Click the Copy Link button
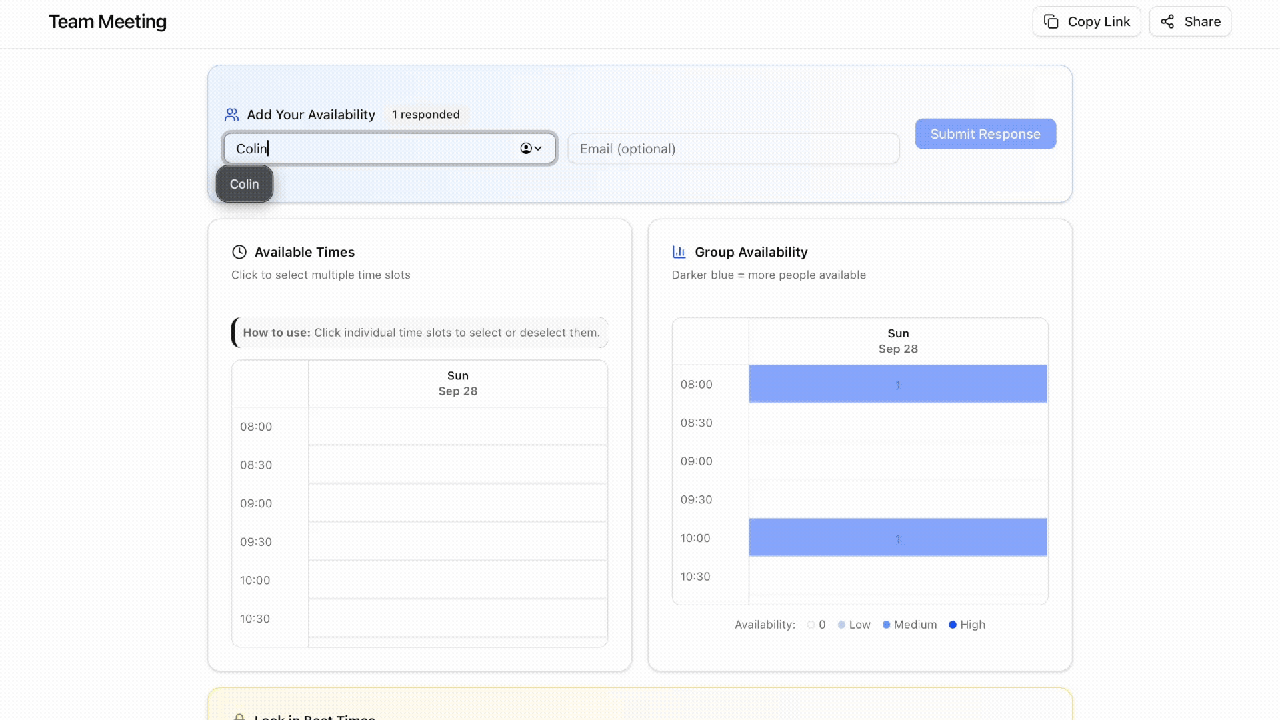1280x720 pixels. pos(1086,22)
